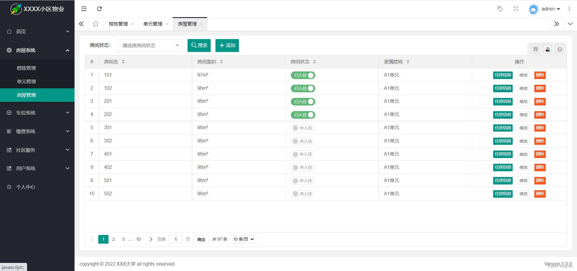Viewport: 577px width, 271px height.
Task: Go to page 10 in pagination
Action: (x=138, y=239)
